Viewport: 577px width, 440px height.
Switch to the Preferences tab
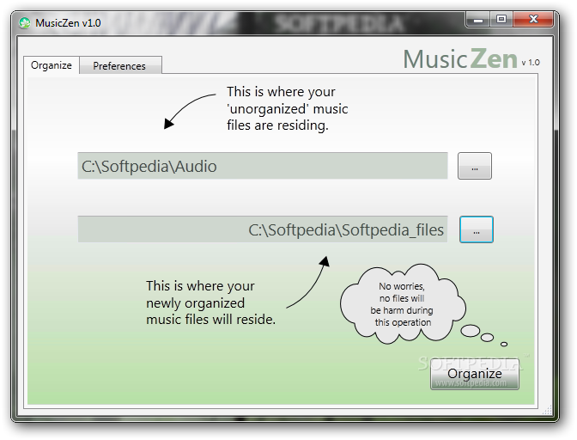pos(120,65)
